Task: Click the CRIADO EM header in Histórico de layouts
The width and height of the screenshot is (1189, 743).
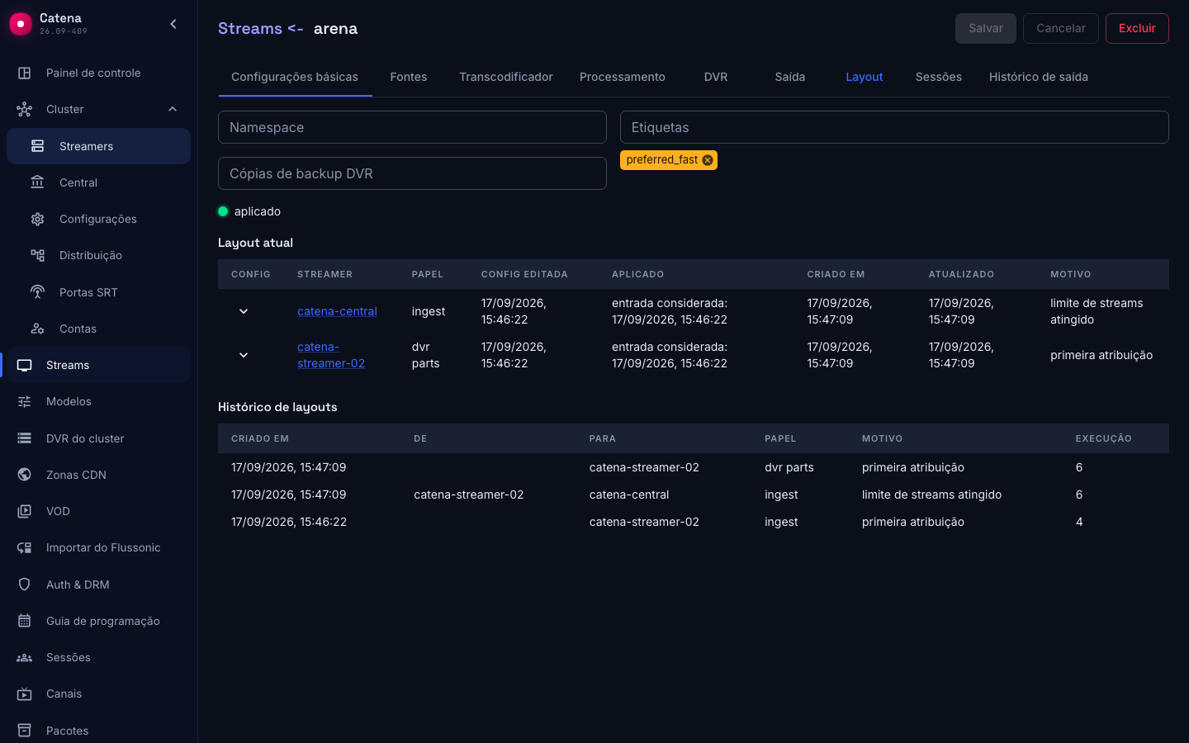Action: 260,438
